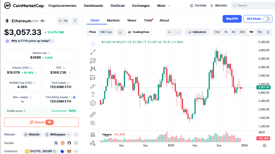Copy the contract address 0x2170...f933f8

(x=55, y=151)
